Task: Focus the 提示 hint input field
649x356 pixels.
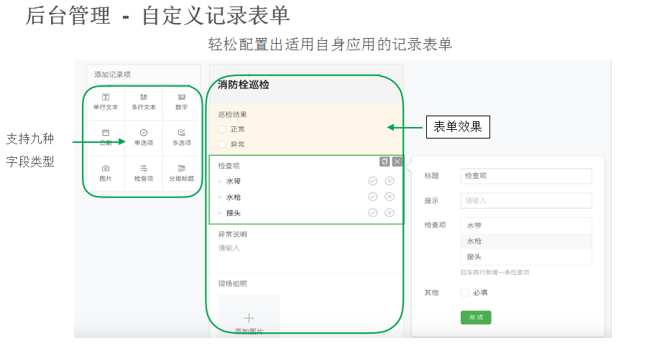Action: tap(526, 201)
